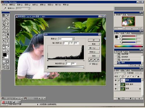Toggle the Preview checkbox in Levels dialog

90,64
